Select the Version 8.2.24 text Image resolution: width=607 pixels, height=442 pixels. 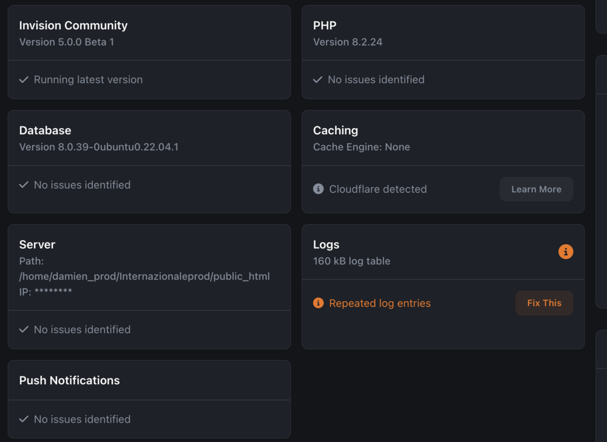[x=348, y=42]
